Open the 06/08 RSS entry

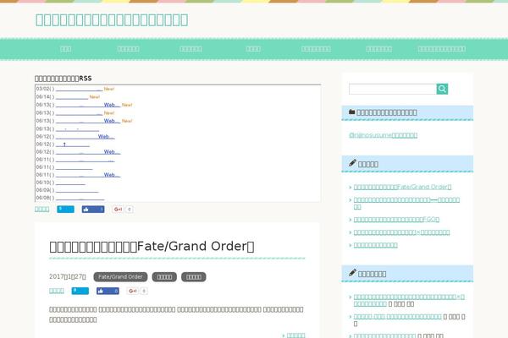80,198
